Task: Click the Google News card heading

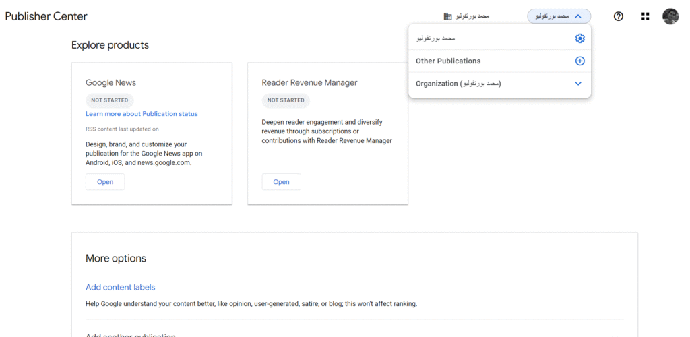Action: pyautogui.click(x=111, y=82)
